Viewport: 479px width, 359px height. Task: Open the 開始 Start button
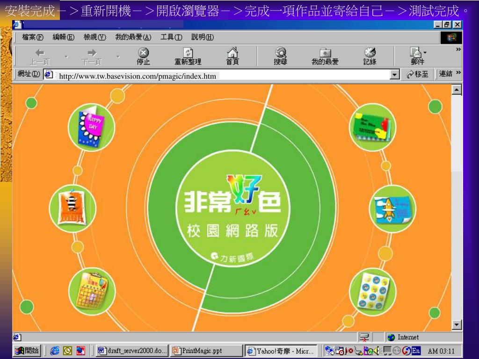pyautogui.click(x=27, y=351)
